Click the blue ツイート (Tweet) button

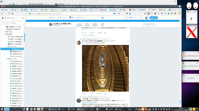tap(154, 18)
